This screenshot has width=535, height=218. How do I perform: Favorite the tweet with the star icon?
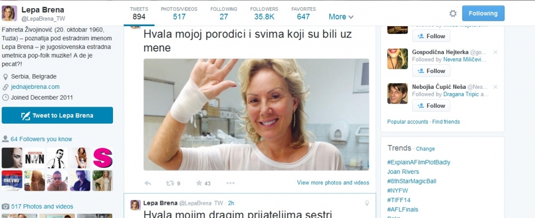pos(199,183)
